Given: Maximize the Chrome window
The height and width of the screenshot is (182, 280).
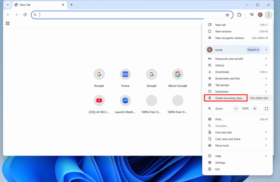Looking at the screenshot, I should 257,5.
